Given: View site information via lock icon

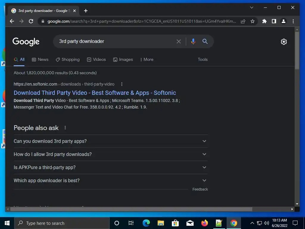Looking at the screenshot, I should tap(43, 21).
